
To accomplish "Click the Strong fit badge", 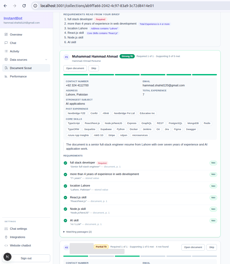I will (x=127, y=56).
